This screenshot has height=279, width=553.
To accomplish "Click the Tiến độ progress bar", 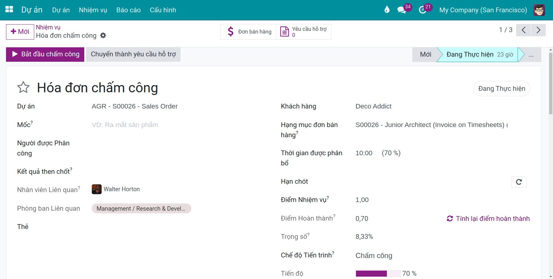I will pos(378,274).
